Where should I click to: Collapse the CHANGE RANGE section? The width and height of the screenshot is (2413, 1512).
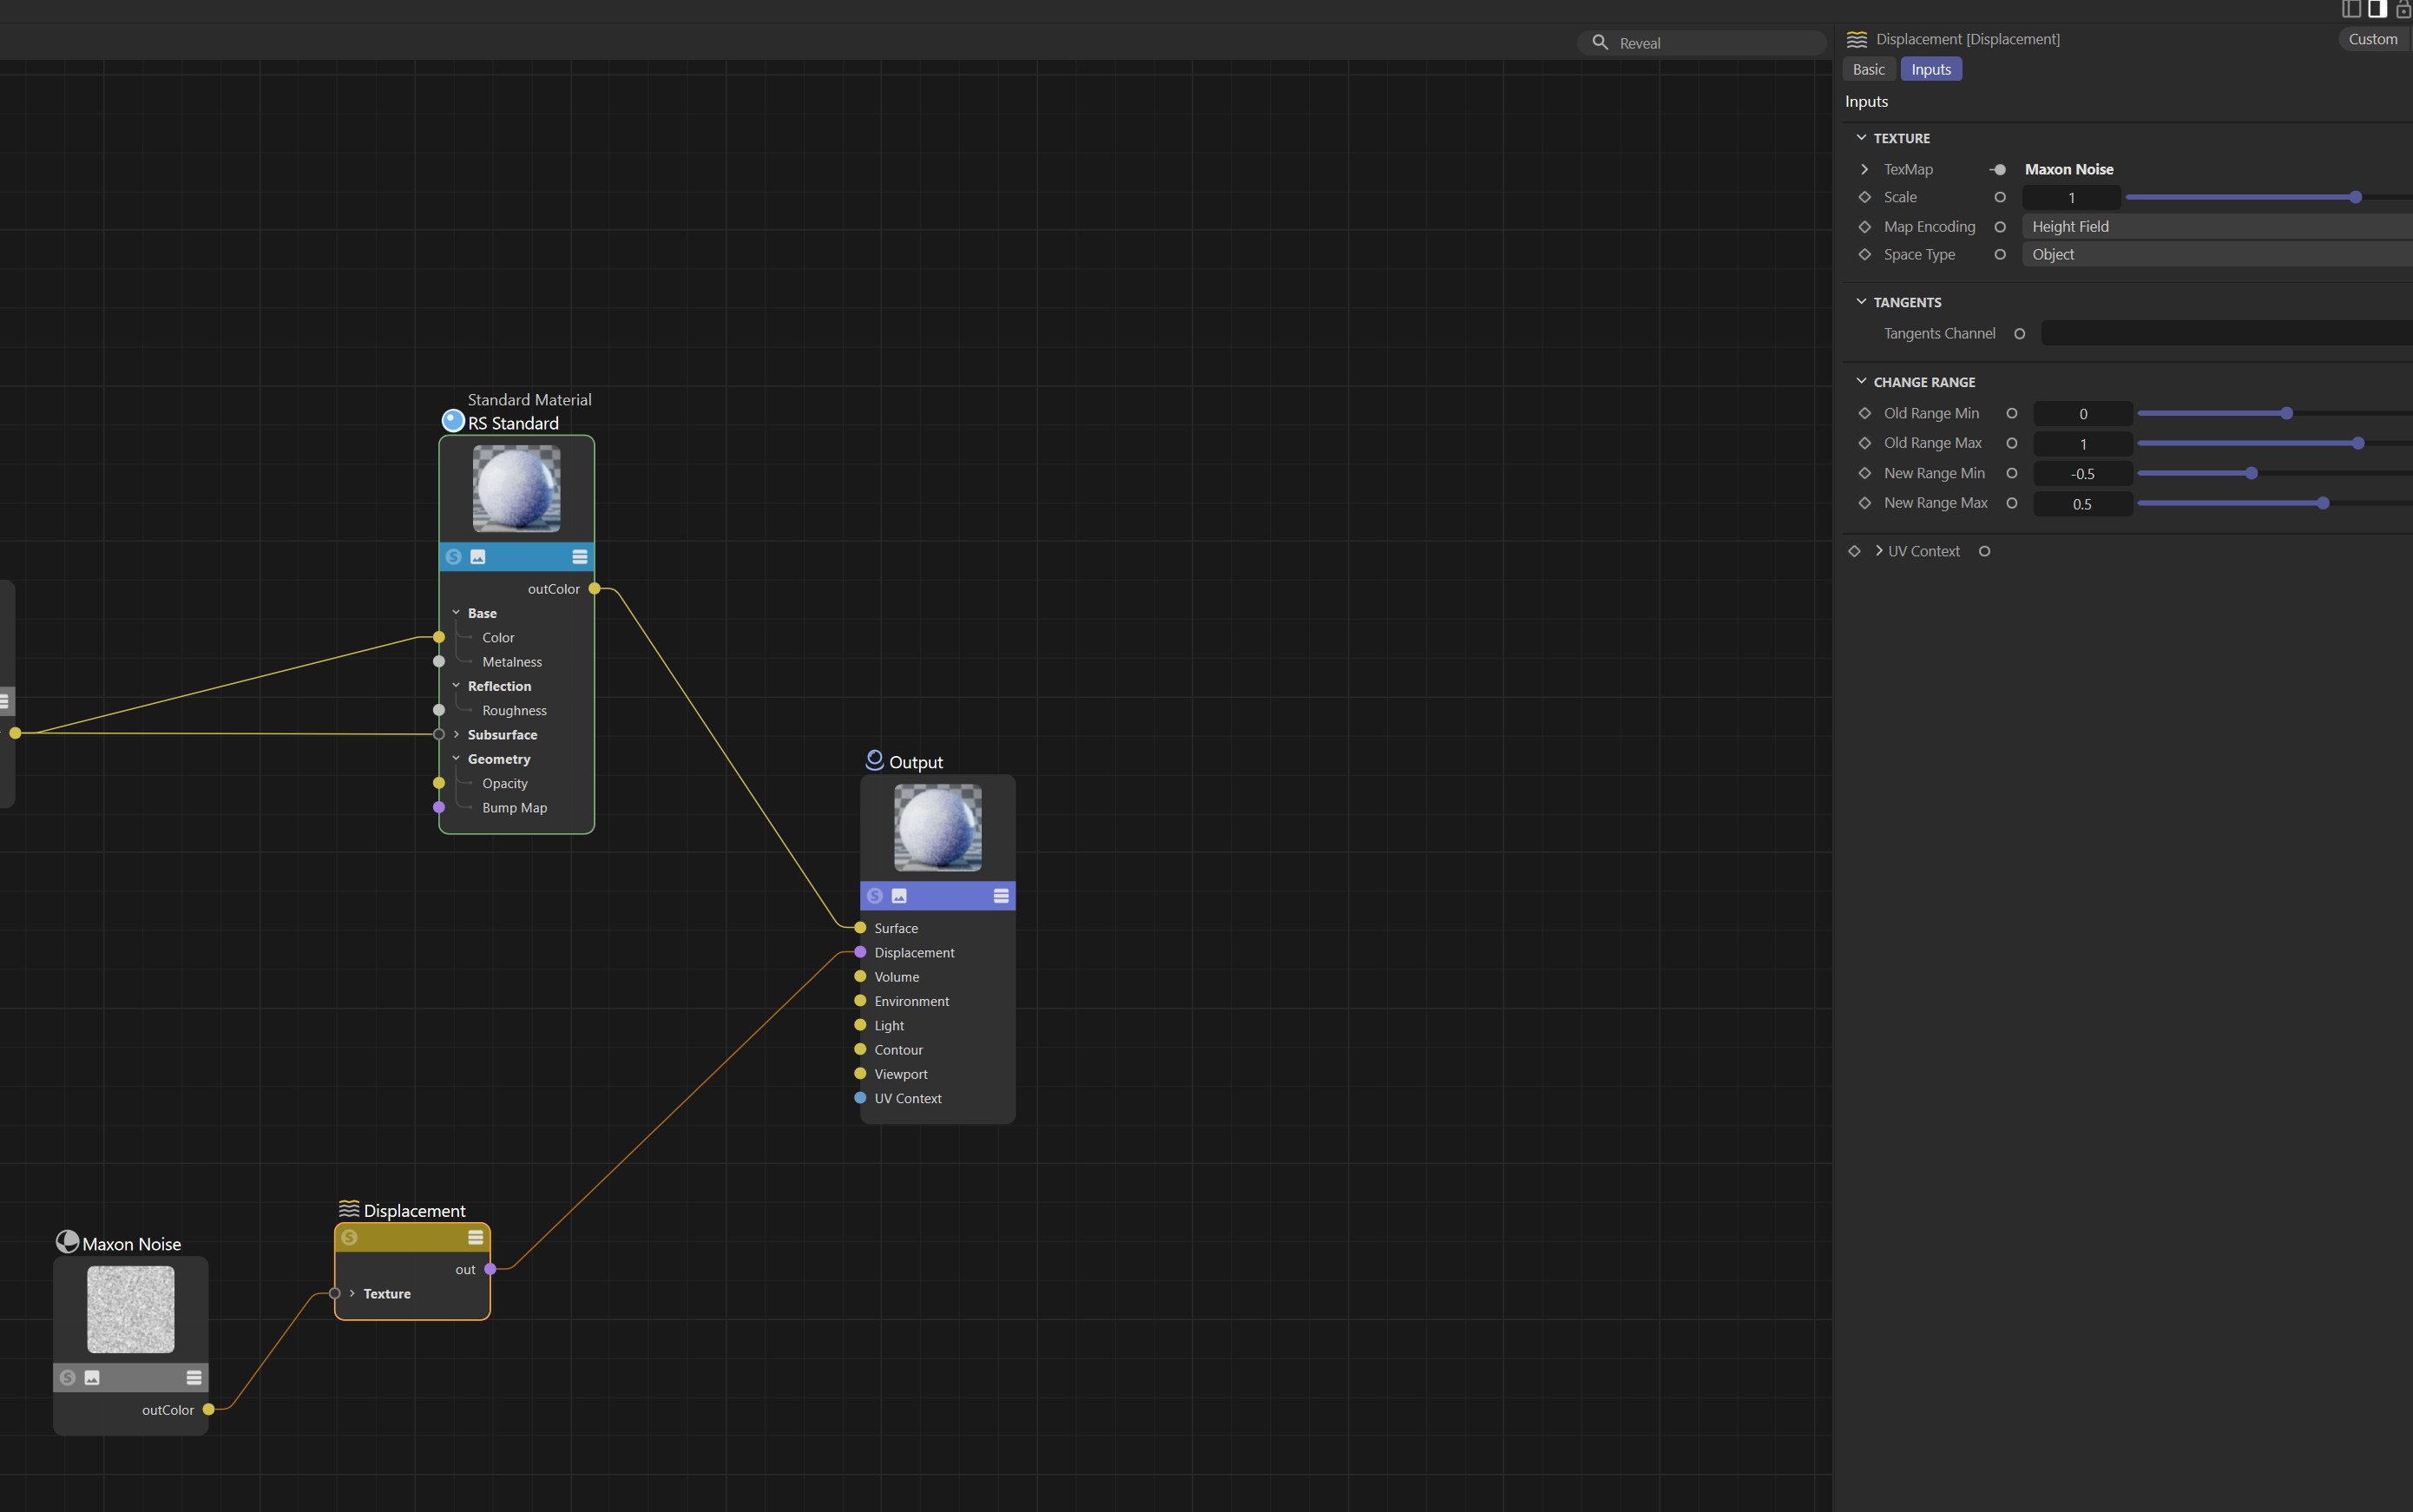coord(1861,382)
